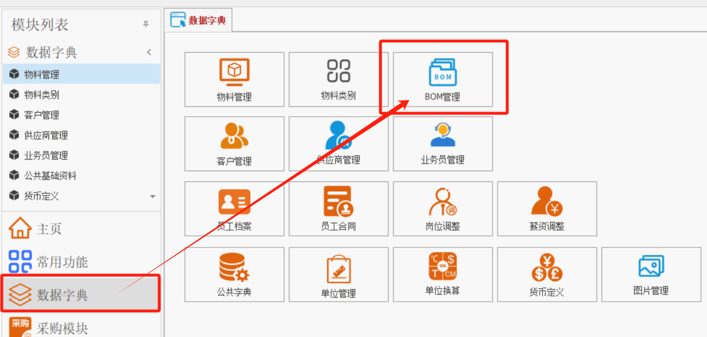Viewport: 707px width, 337px height.
Task: Click the 数据字典 header in the module list
Action: (81, 52)
